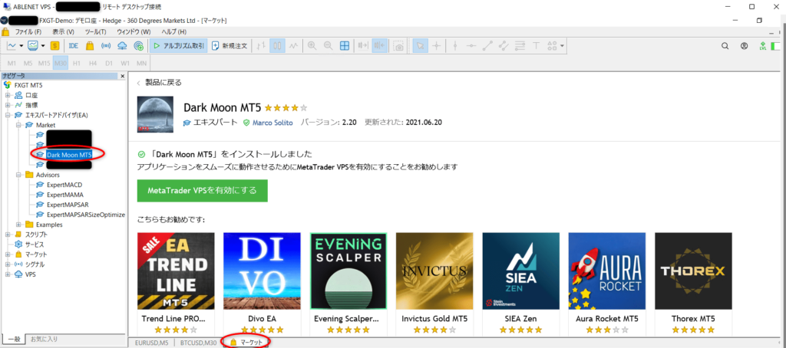Viewport: 786px width, 348px height.
Task: Open the Market shopping bag toolbar icon
Action: click(x=90, y=45)
